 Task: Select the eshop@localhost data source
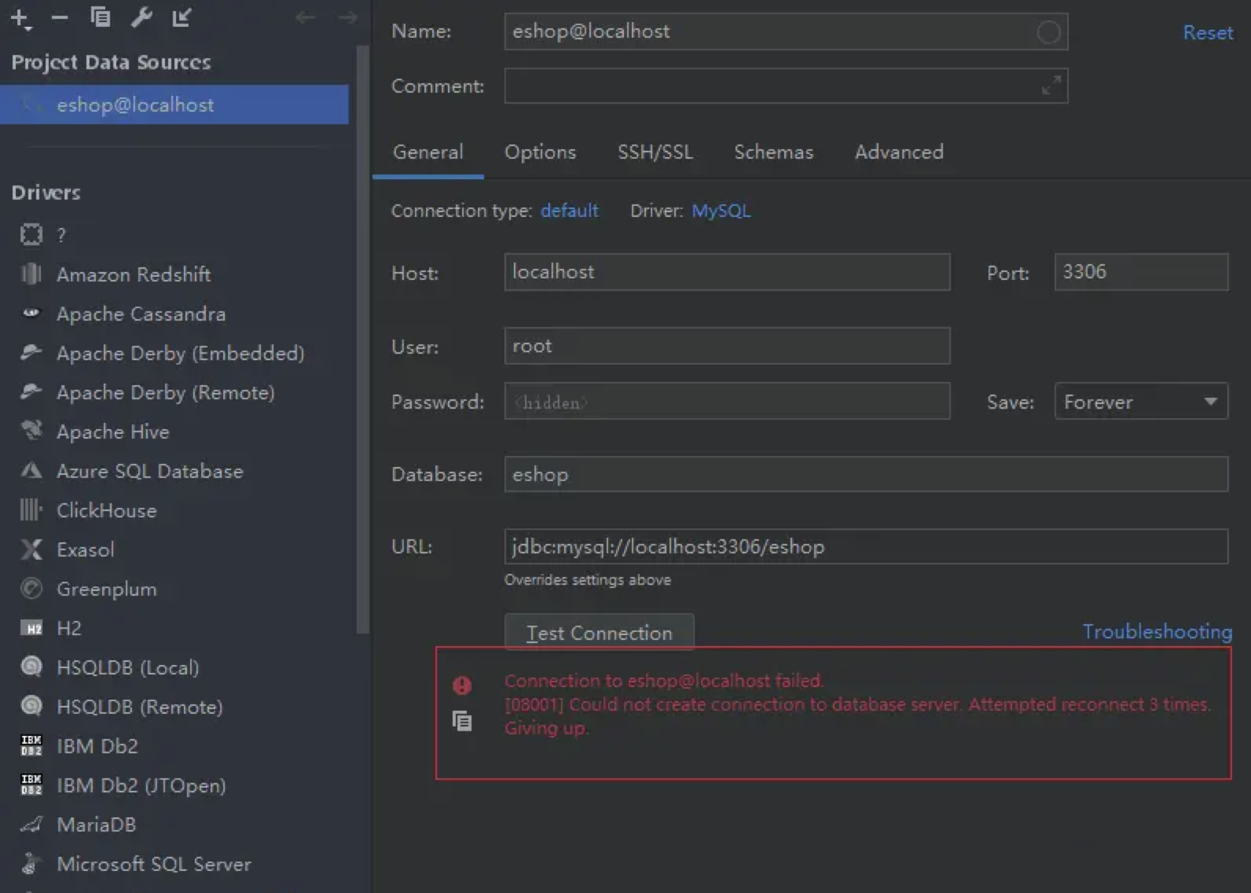tap(135, 105)
